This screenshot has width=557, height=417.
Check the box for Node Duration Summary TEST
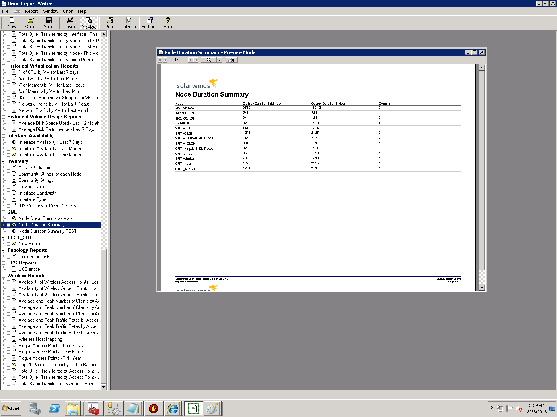point(8,231)
